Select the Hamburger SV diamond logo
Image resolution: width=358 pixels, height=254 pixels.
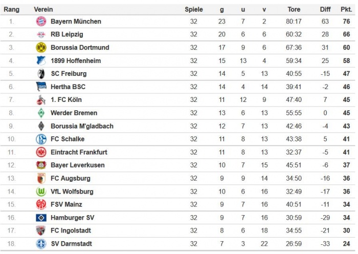coord(41,218)
